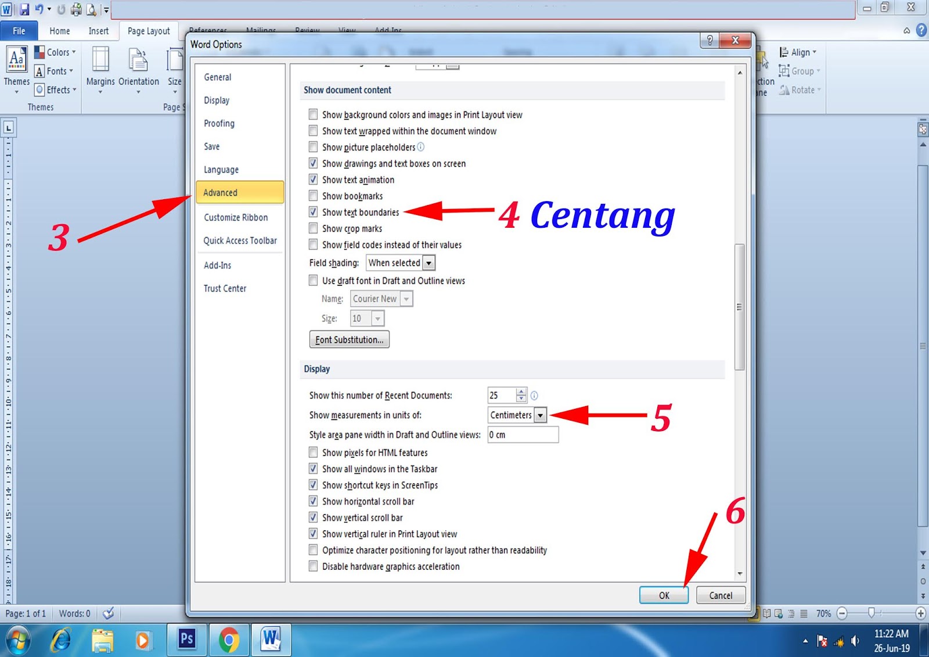Open Windows Media Player from taskbar
The width and height of the screenshot is (929, 657).
(142, 640)
